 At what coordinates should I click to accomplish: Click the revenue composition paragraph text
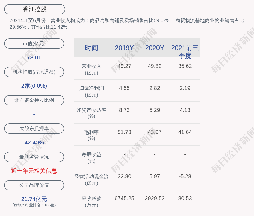[127, 24]
